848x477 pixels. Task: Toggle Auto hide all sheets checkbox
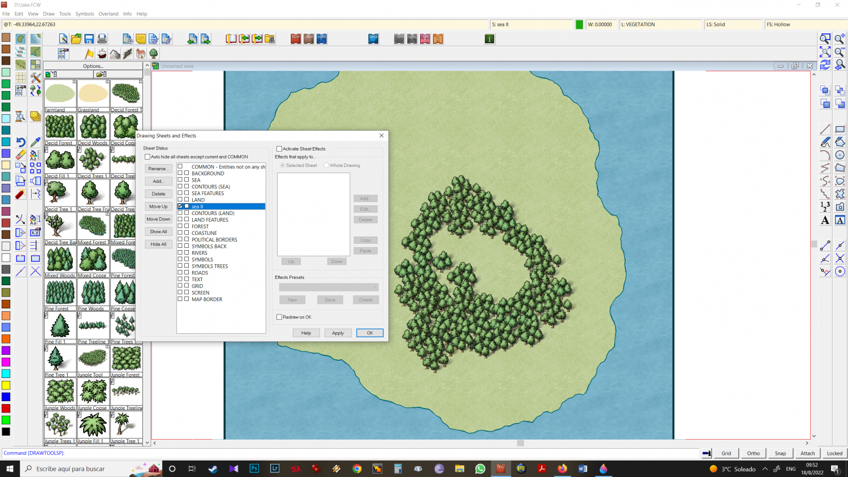coord(148,157)
